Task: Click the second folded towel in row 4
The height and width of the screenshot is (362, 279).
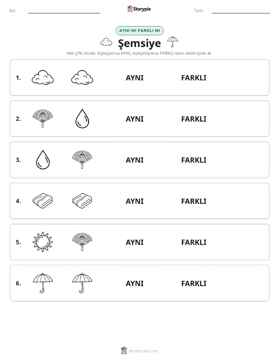Action: click(x=82, y=201)
